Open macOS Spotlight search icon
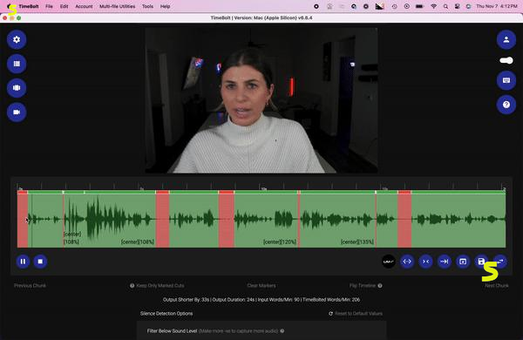Viewport: 523px width, 340px height. tap(445, 6)
